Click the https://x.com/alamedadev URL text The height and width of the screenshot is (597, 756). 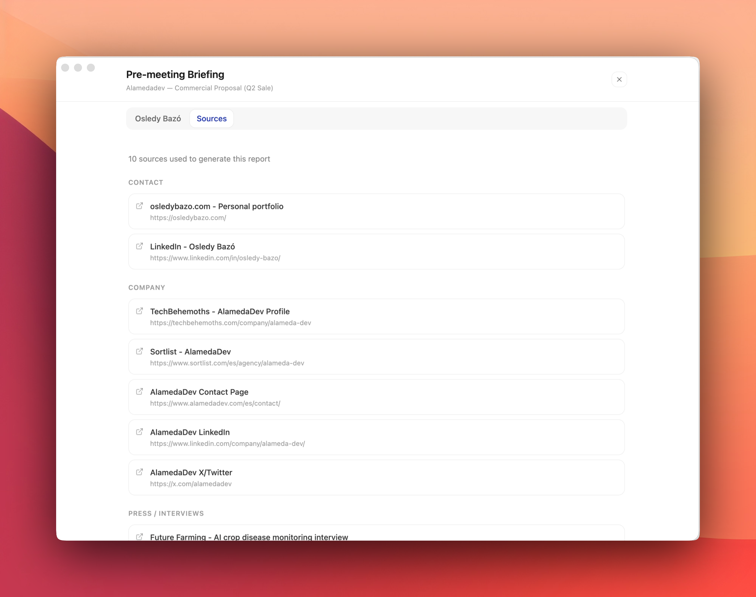point(191,484)
